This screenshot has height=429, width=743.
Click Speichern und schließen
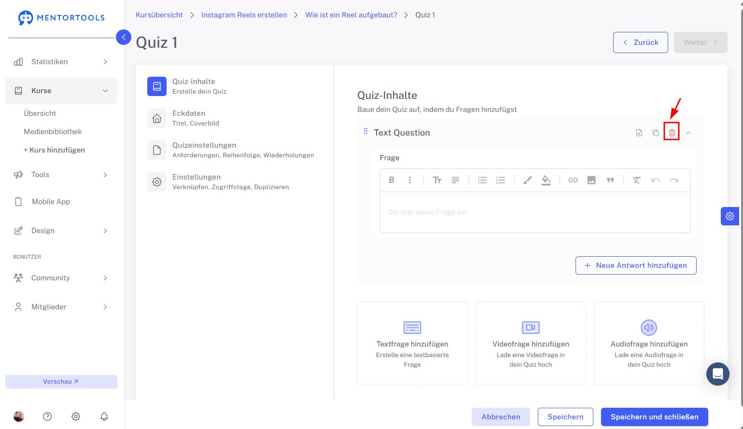654,417
